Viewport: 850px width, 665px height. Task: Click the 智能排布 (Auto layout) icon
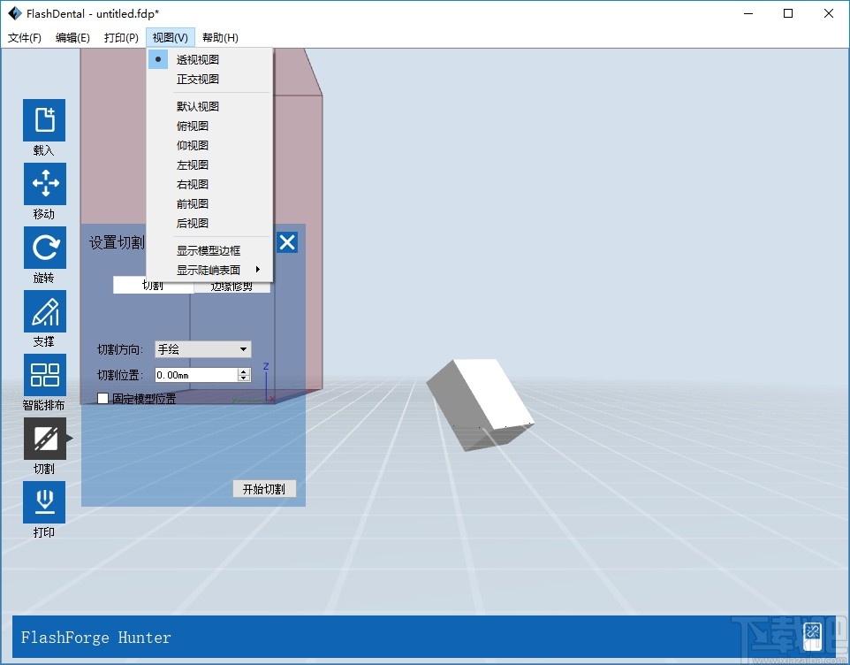(45, 375)
